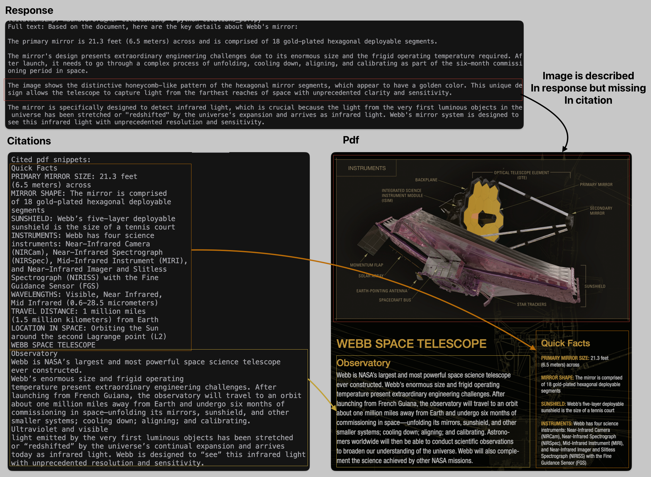Screen dimensions: 651x477
Task: Click the "Citations" section heading
Action: coord(29,141)
